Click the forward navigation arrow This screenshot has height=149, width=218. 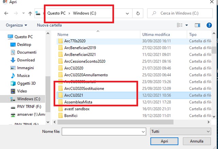(x=16, y=13)
